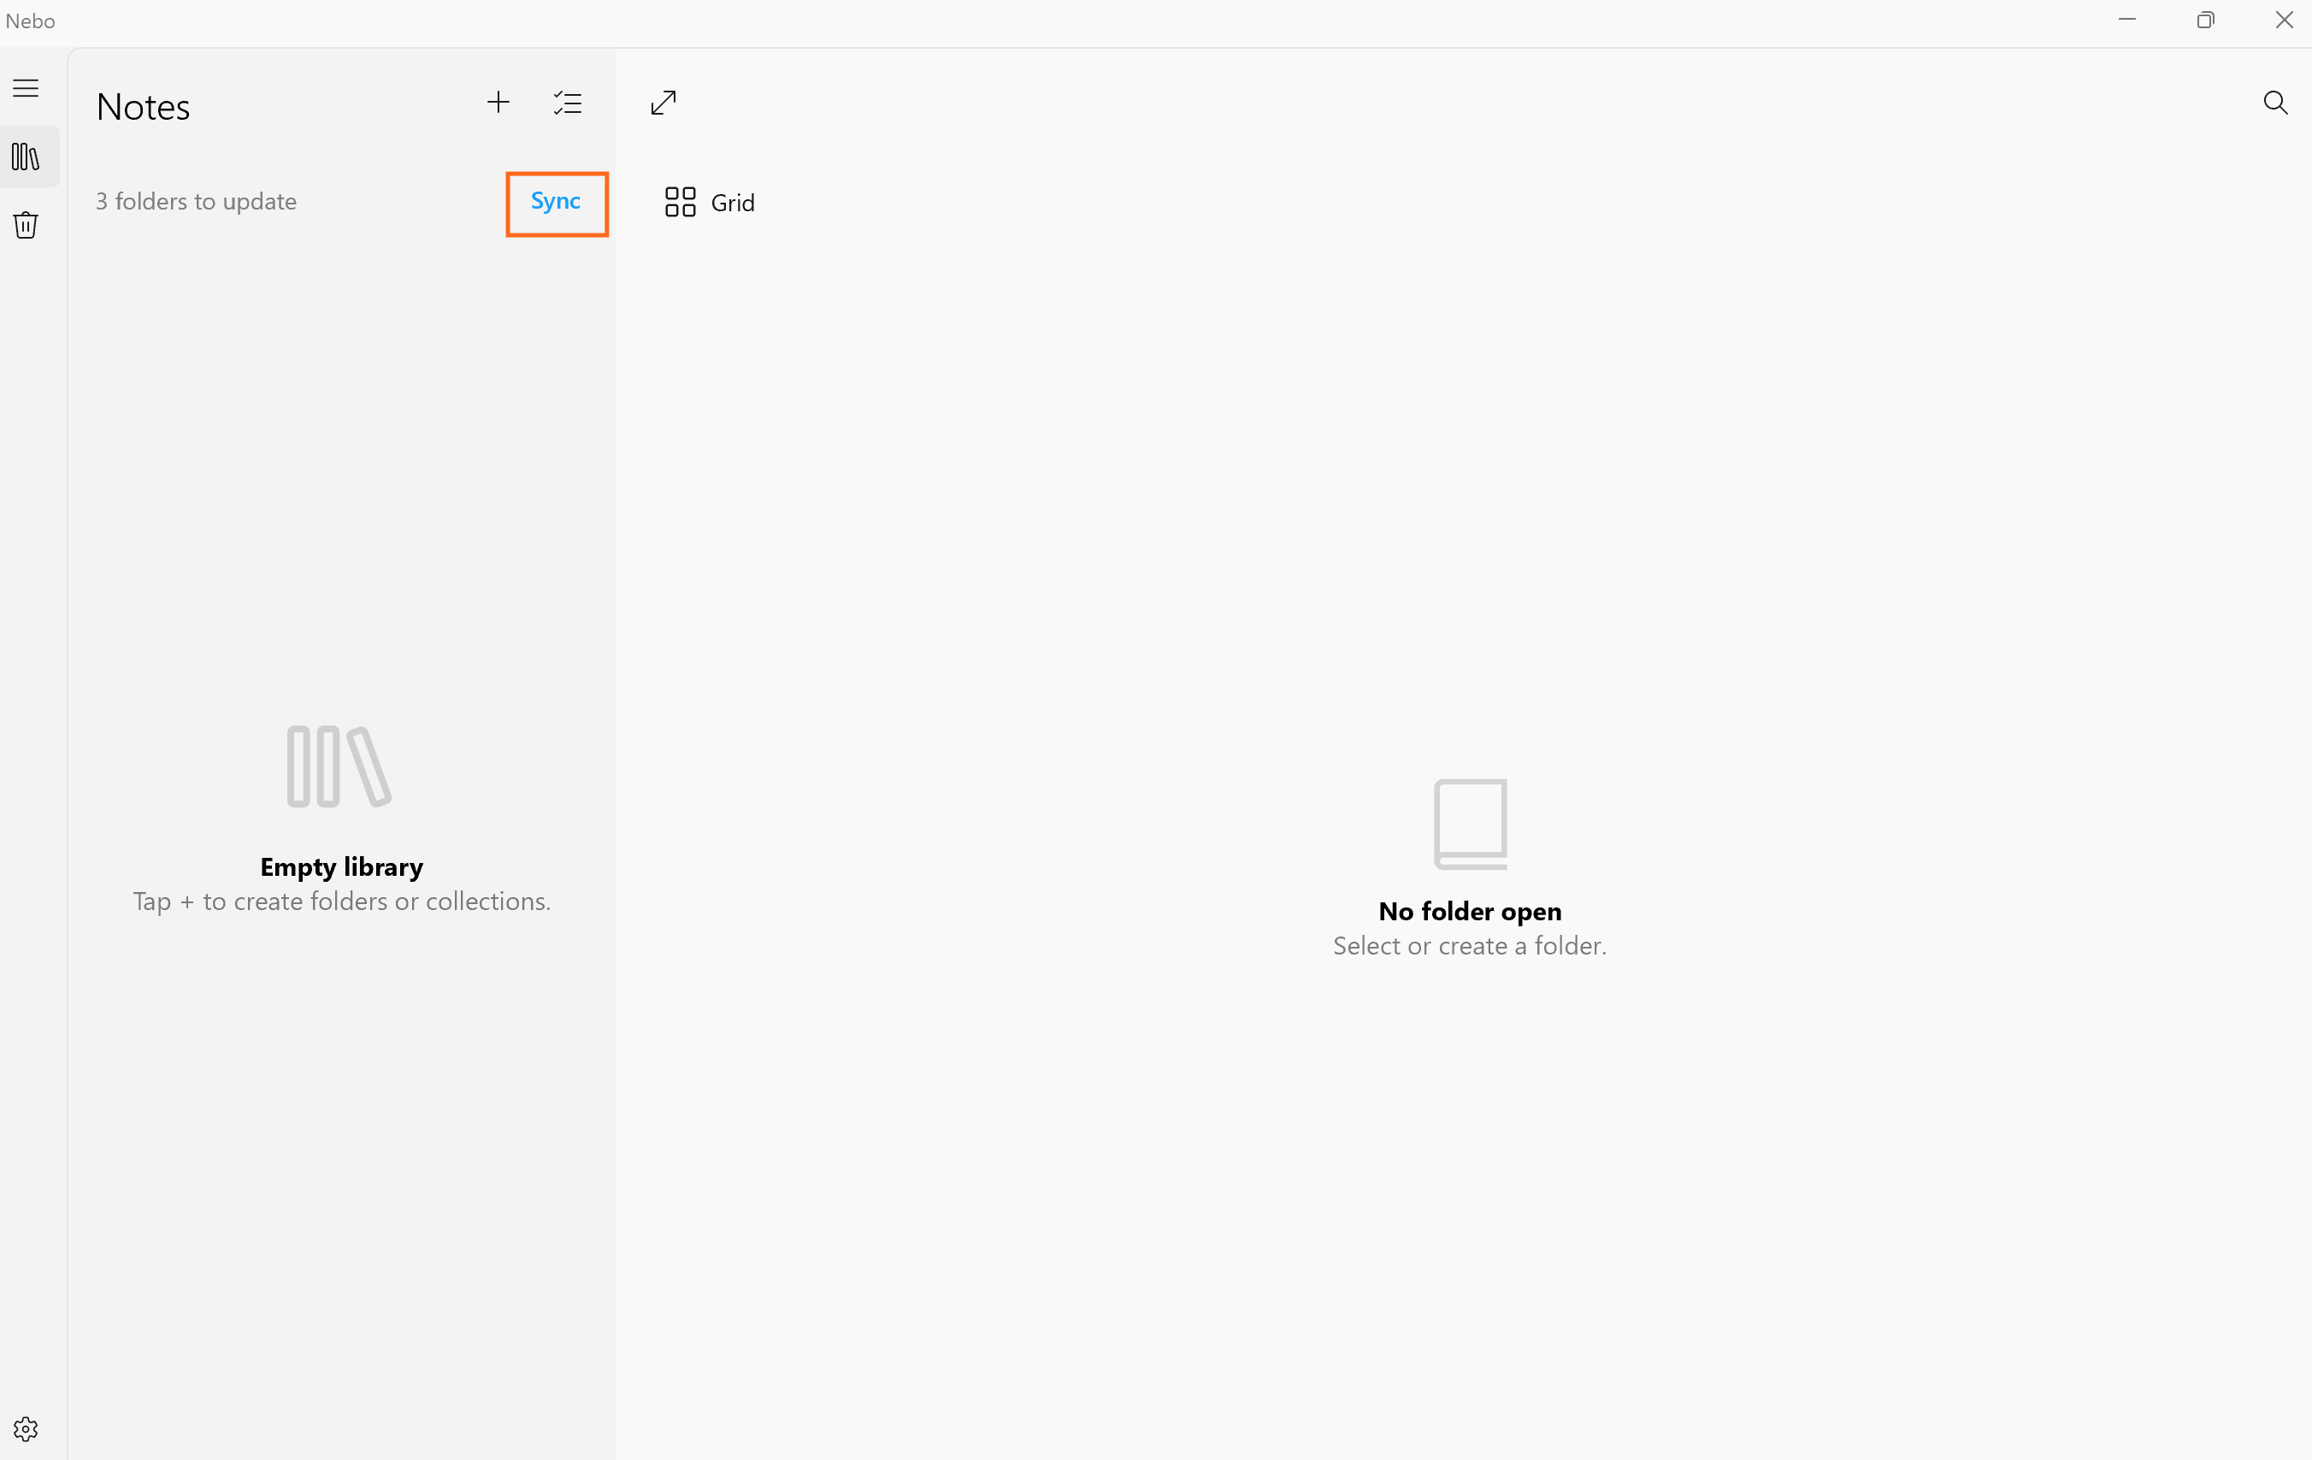This screenshot has height=1460, width=2312.
Task: Toggle the Grid view layout
Action: (x=733, y=203)
